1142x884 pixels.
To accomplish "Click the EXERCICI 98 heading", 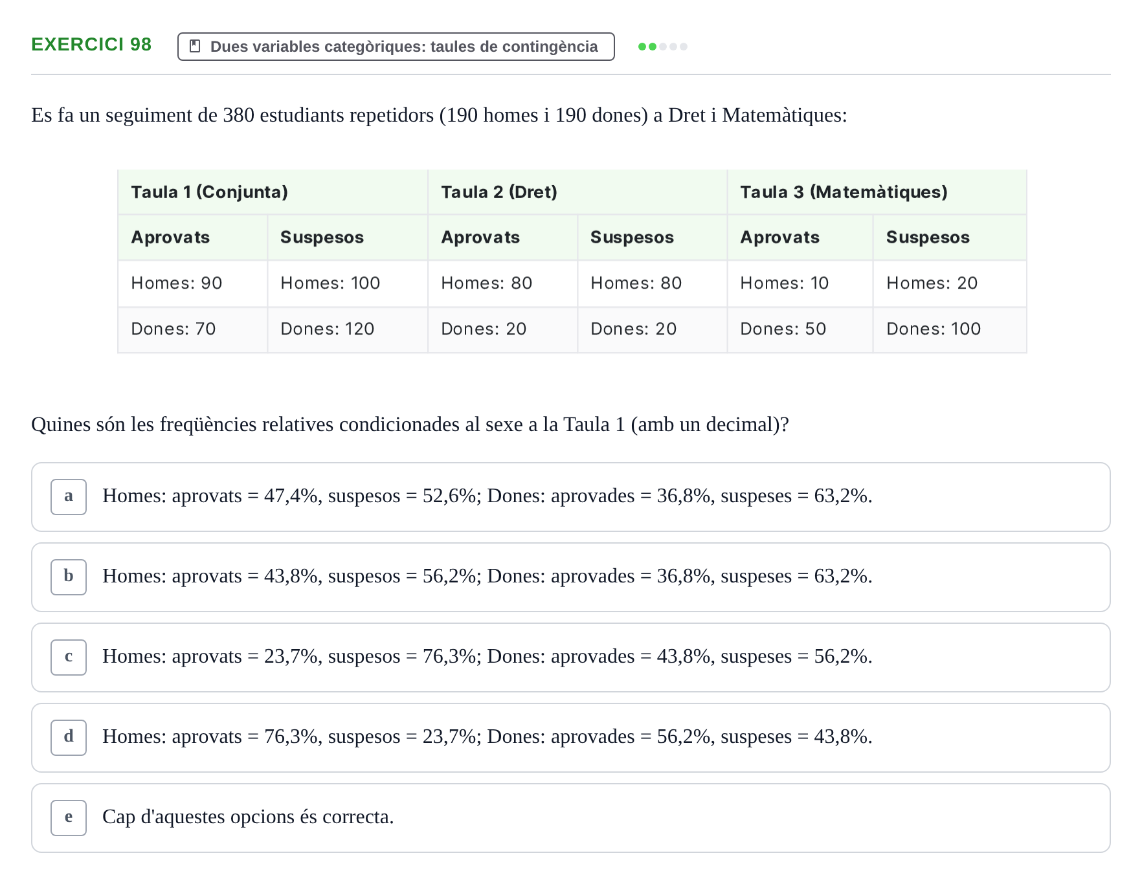I will point(91,45).
